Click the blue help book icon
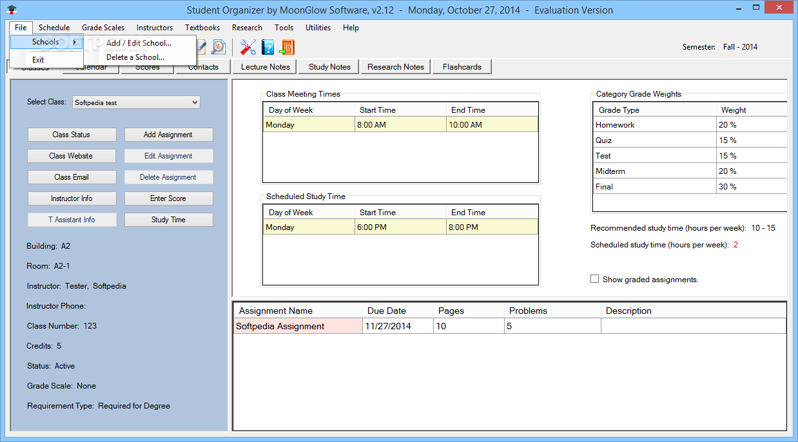Screen dimensions: 798x442 point(268,47)
